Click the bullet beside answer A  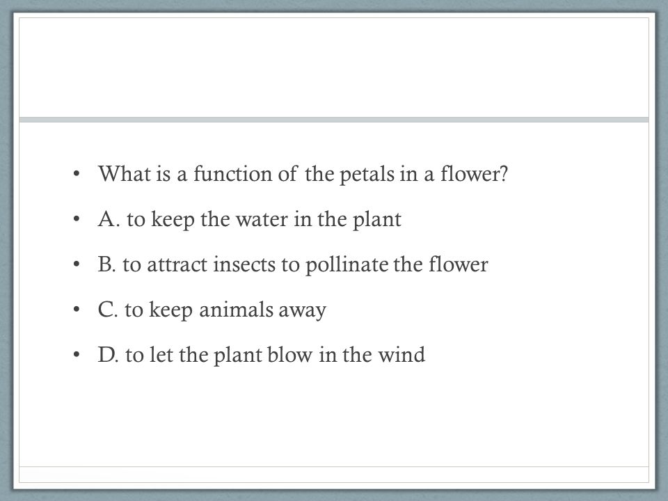pos(77,219)
